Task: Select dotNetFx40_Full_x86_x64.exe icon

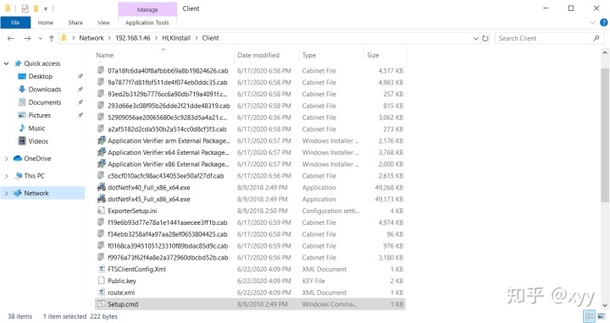Action: (x=101, y=188)
